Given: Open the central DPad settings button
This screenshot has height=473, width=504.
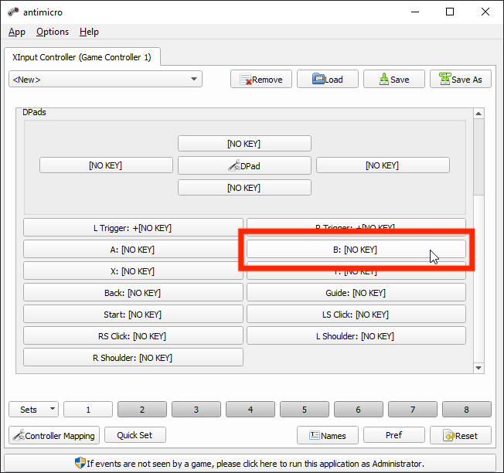Looking at the screenshot, I should pyautogui.click(x=244, y=165).
